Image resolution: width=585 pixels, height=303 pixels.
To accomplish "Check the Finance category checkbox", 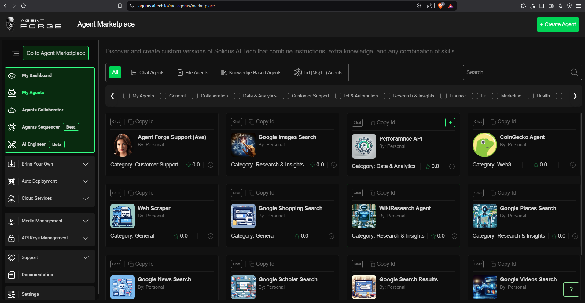I will click(443, 96).
